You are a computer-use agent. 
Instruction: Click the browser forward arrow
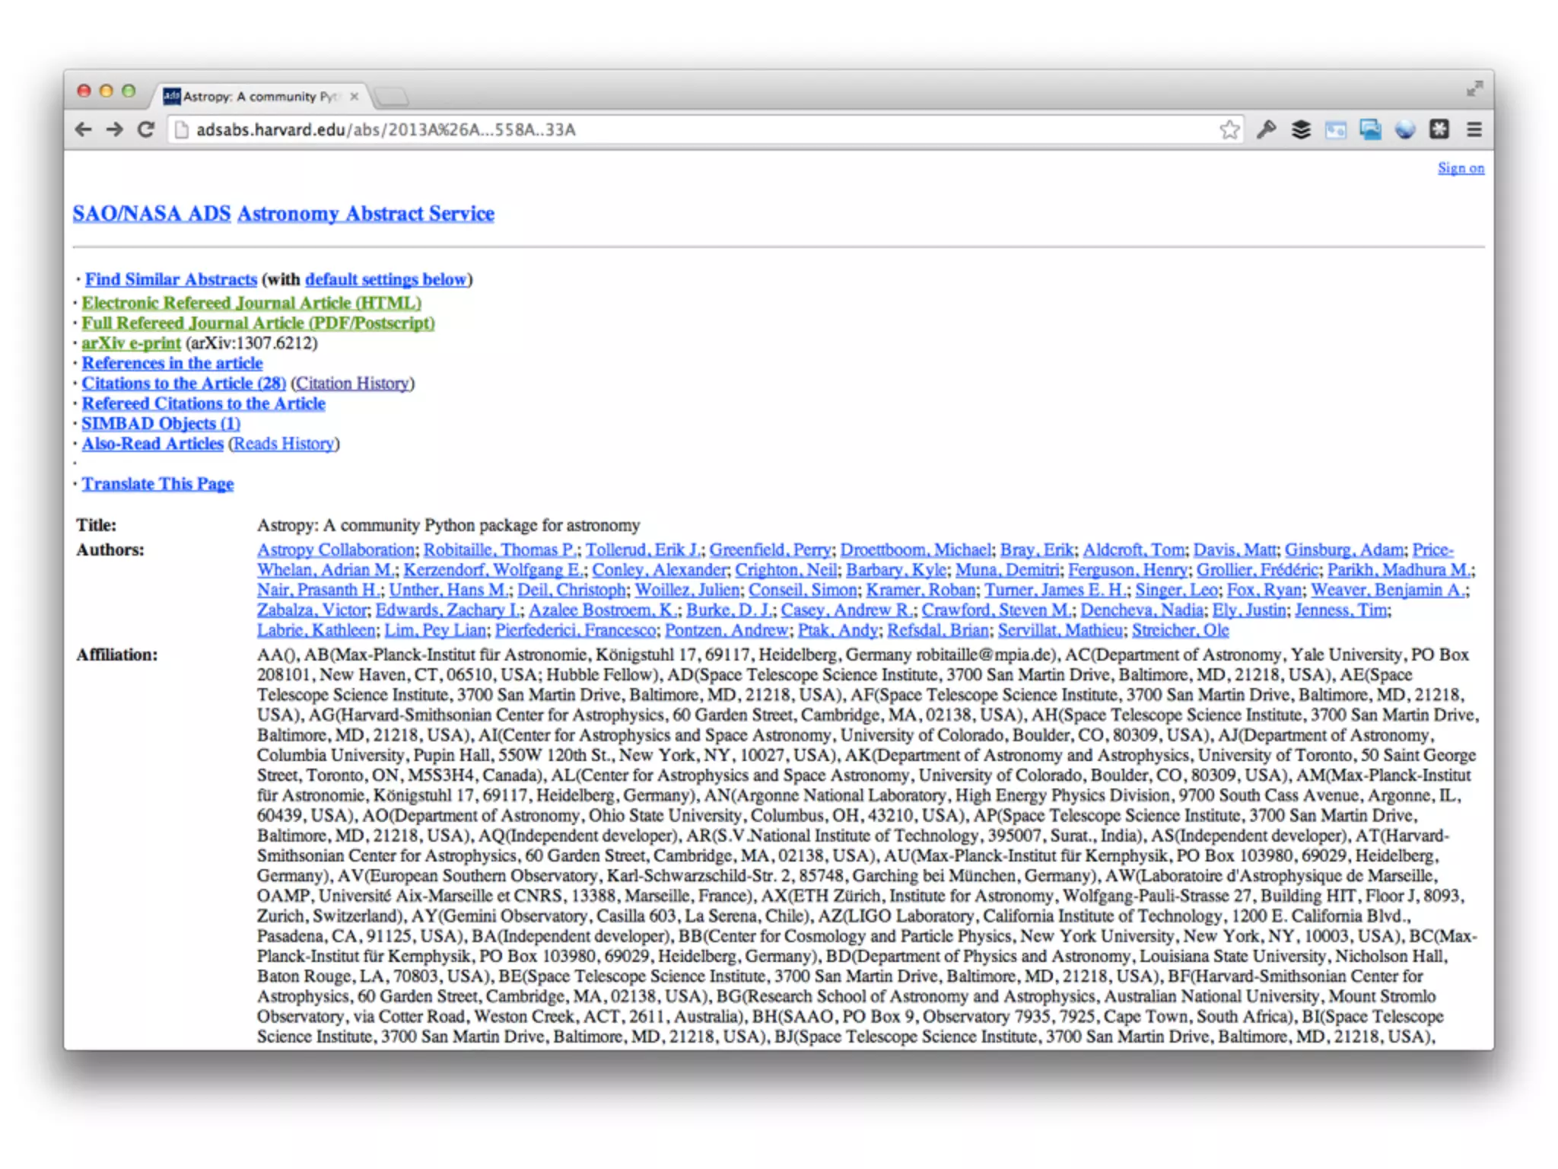coord(114,130)
